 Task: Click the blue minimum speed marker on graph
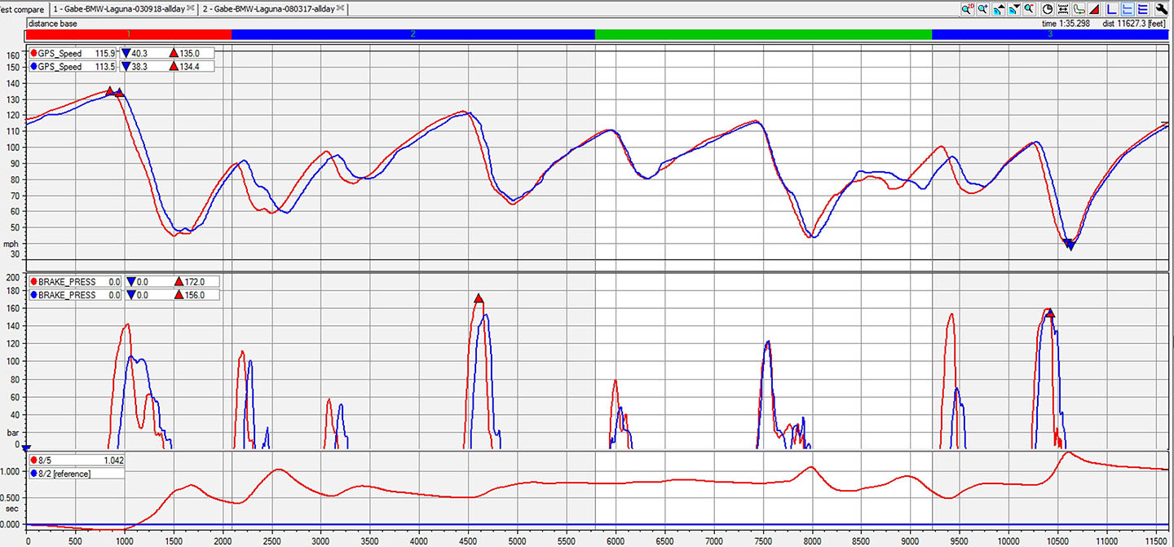pyautogui.click(x=1070, y=245)
